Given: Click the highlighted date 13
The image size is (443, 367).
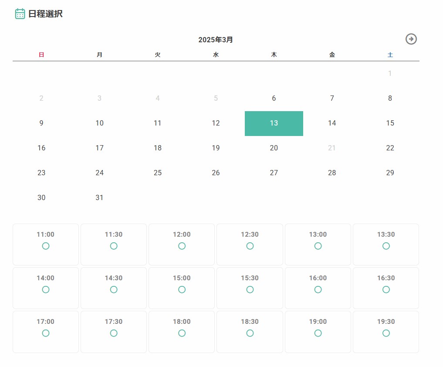Looking at the screenshot, I should click(x=274, y=123).
